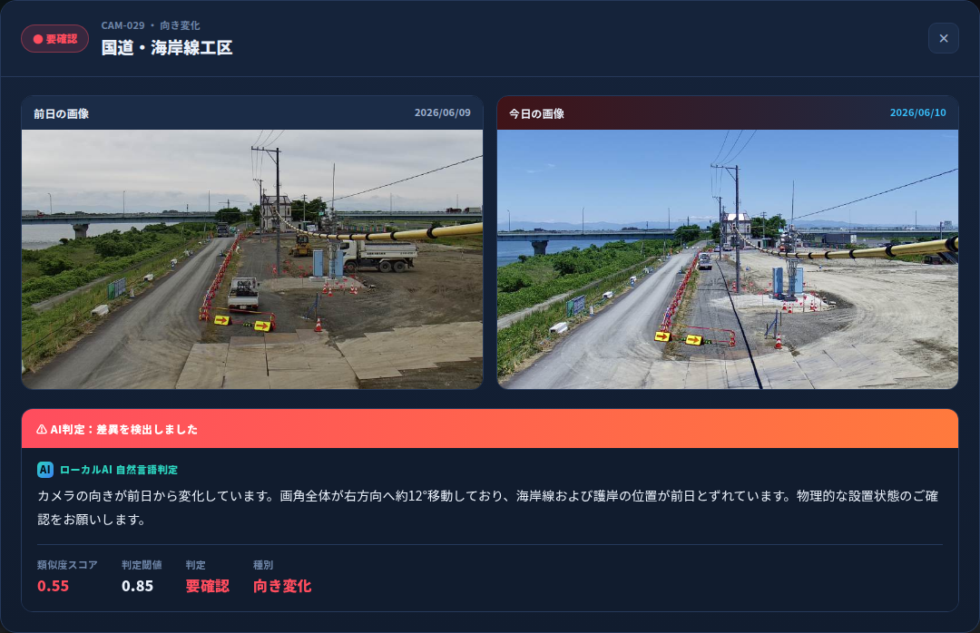Click the 要確認 judgment result value
The image size is (980, 633).
point(208,586)
